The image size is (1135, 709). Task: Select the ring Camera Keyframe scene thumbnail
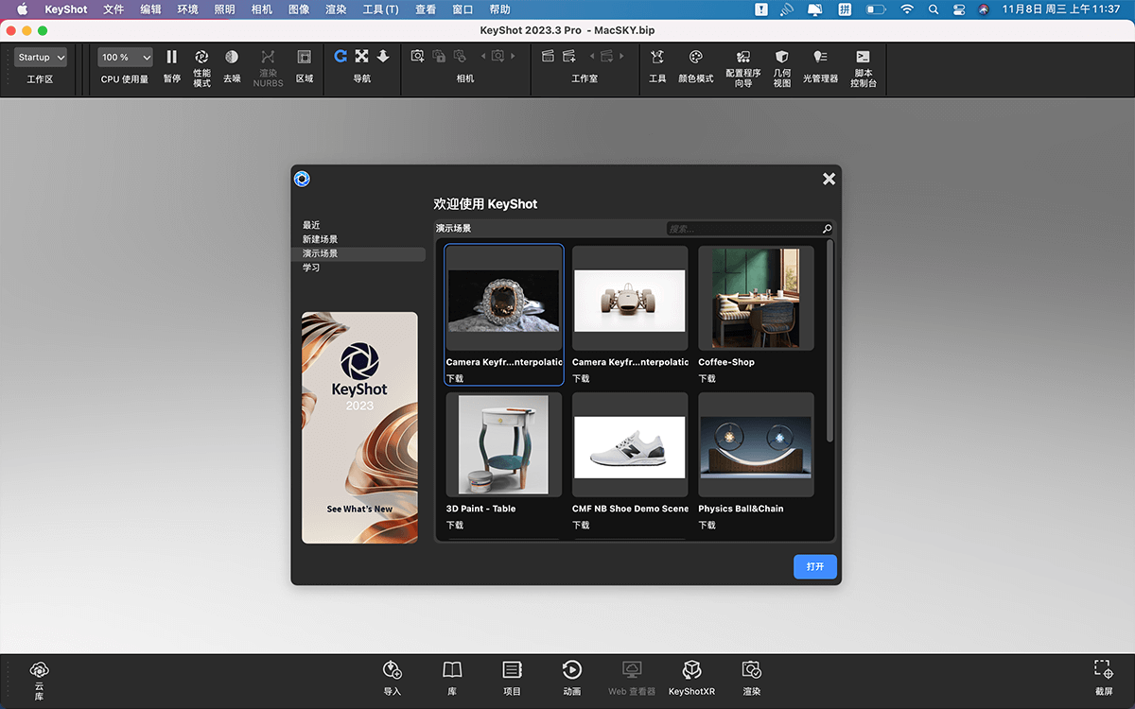click(504, 298)
